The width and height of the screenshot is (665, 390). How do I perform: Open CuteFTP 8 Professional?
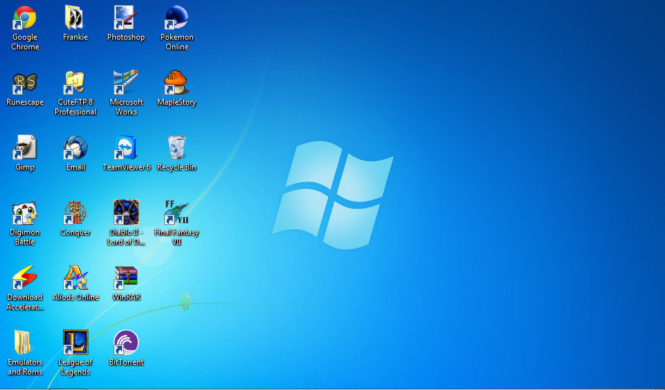[75, 83]
